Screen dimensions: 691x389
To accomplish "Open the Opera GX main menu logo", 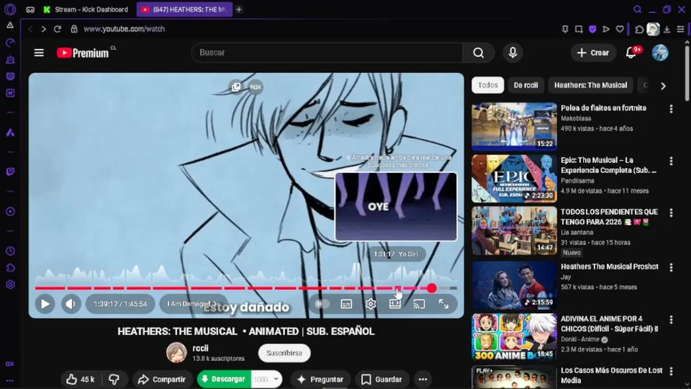I will click(10, 9).
